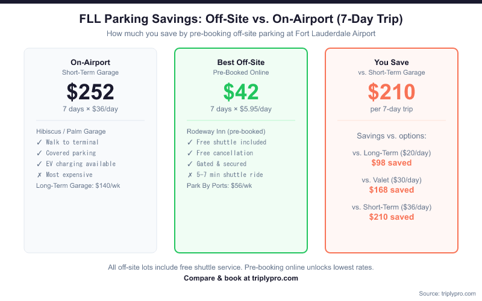
Task: Click the FLL Parking Savings main title
Action: 241,20
